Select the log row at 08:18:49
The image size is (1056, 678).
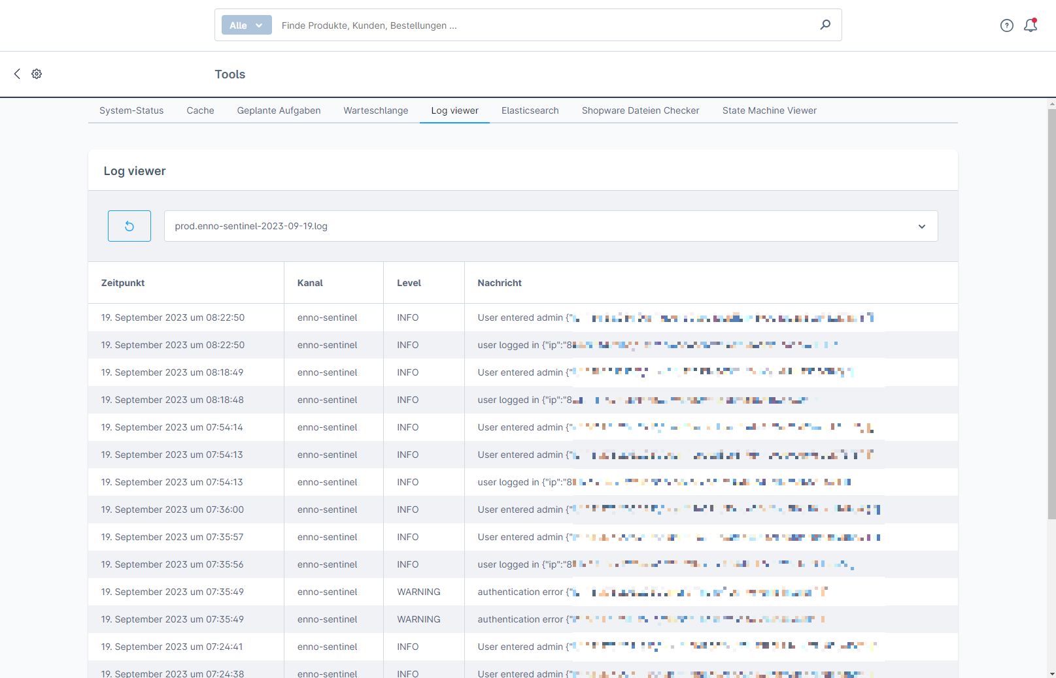[523, 372]
